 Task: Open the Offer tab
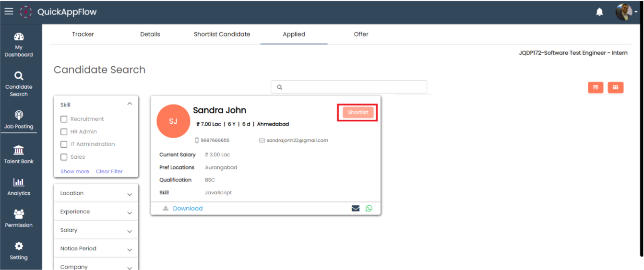pos(361,34)
